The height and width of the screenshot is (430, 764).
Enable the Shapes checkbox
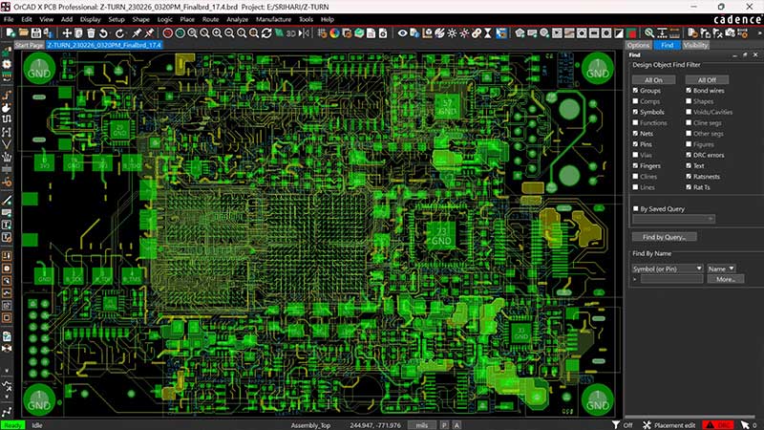coord(689,101)
